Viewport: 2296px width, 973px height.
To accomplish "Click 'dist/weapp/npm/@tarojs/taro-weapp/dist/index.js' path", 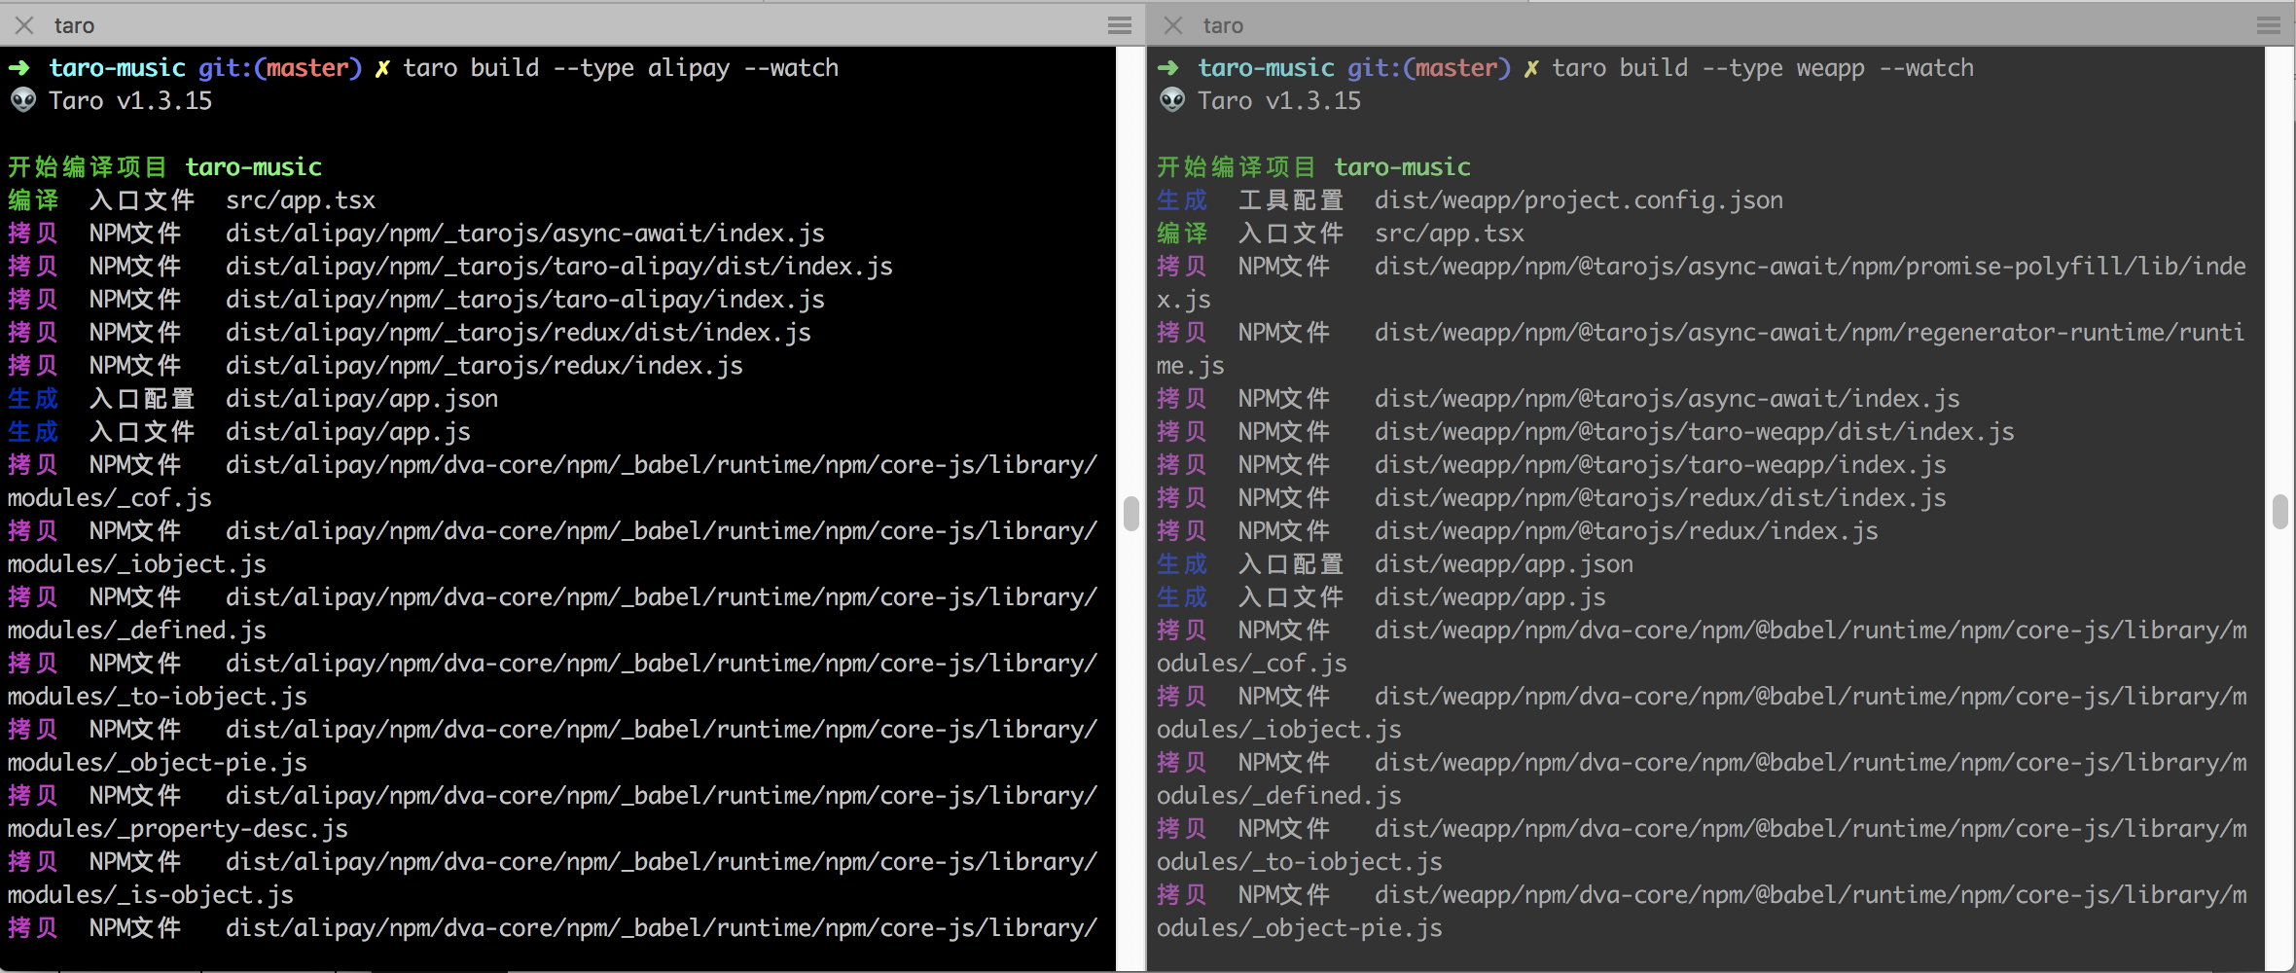I will 1695,432.
